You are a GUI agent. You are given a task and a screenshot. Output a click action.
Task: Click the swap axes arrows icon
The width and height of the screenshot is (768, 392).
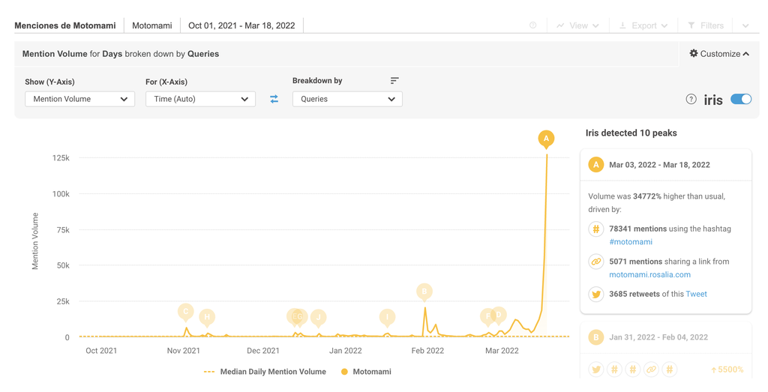click(274, 99)
